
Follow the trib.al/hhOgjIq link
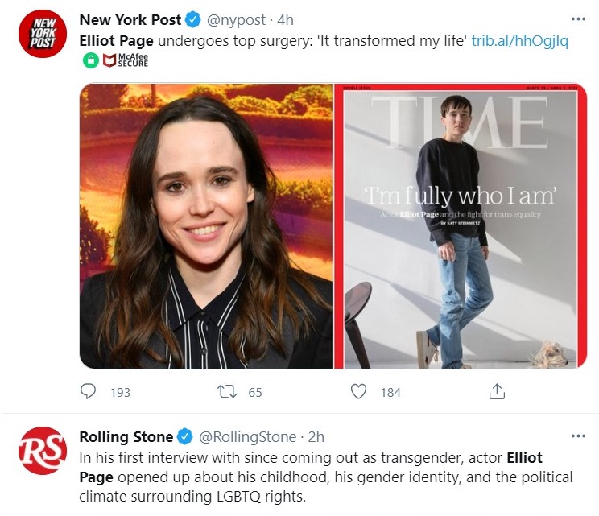click(520, 40)
